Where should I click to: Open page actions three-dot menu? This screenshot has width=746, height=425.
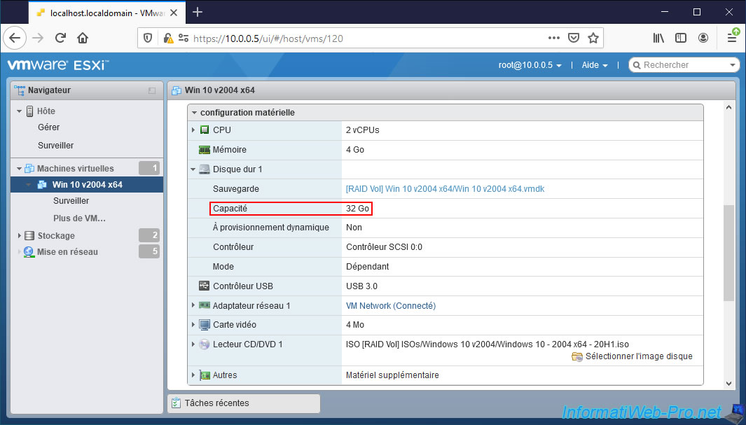coord(554,38)
